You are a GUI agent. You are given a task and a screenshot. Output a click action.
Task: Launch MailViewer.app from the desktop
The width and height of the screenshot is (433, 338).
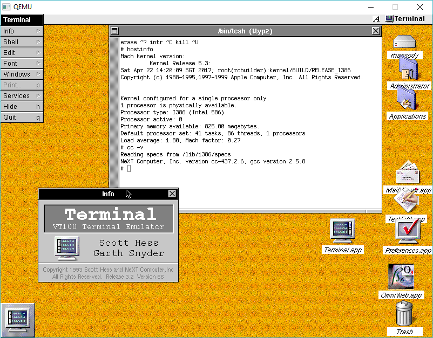(407, 174)
